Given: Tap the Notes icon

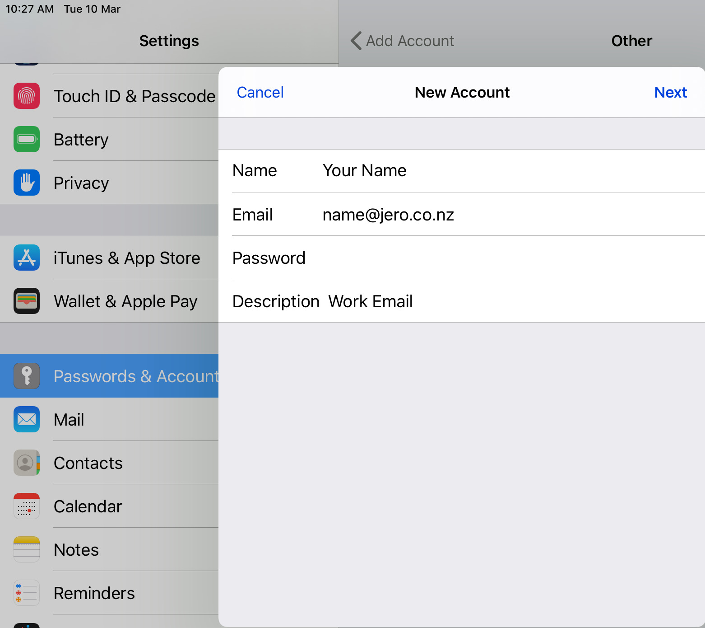Looking at the screenshot, I should [27, 549].
